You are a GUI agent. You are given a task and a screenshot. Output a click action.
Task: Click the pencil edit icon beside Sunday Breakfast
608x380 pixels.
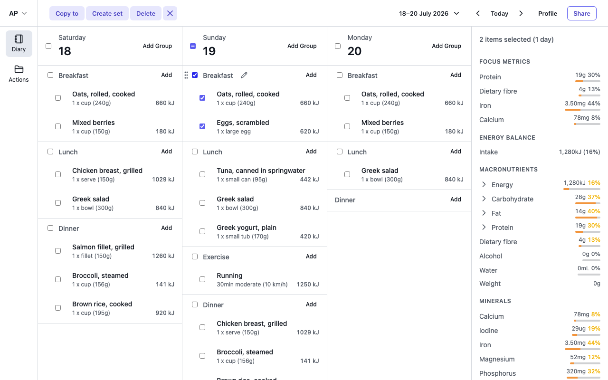pos(244,75)
